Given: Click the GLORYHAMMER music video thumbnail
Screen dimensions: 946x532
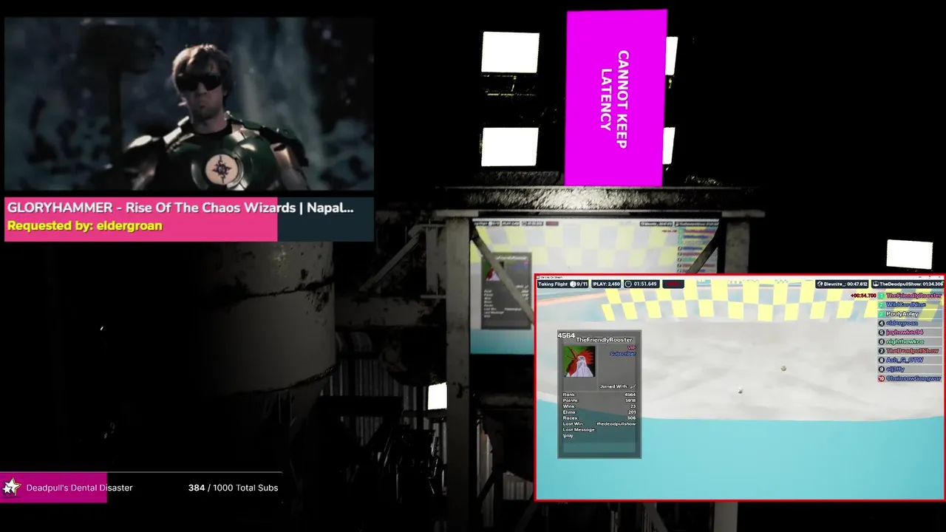Looking at the screenshot, I should point(189,105).
